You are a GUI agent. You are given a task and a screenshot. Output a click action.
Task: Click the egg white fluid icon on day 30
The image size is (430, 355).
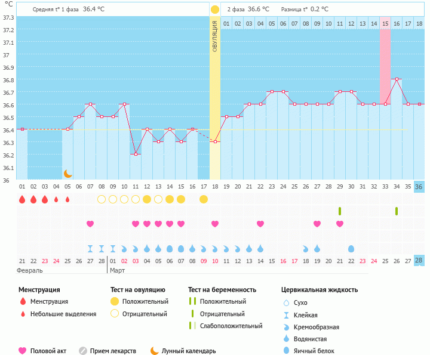click(351, 248)
